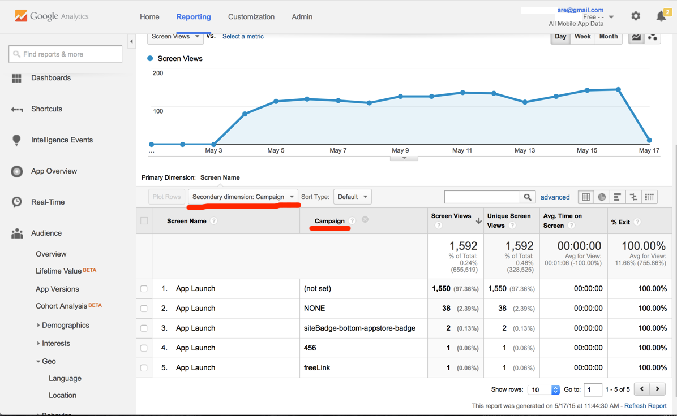
Task: Click the Find reports & more search field
Action: point(66,54)
